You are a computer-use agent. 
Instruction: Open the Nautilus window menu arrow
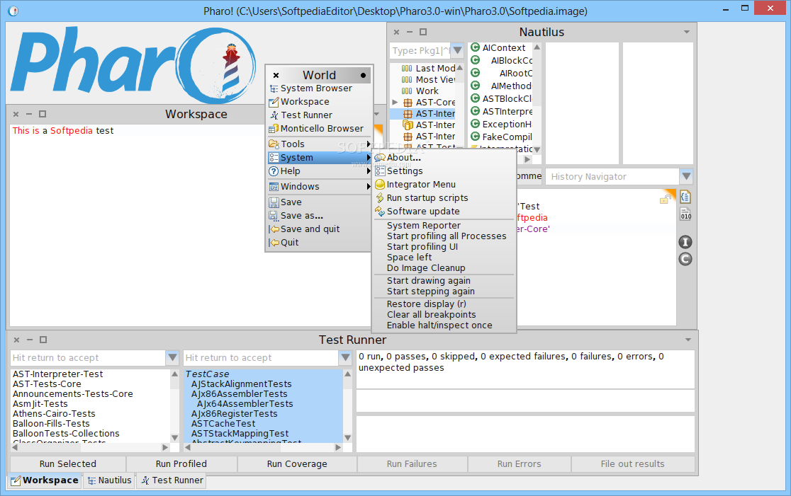pos(687,33)
